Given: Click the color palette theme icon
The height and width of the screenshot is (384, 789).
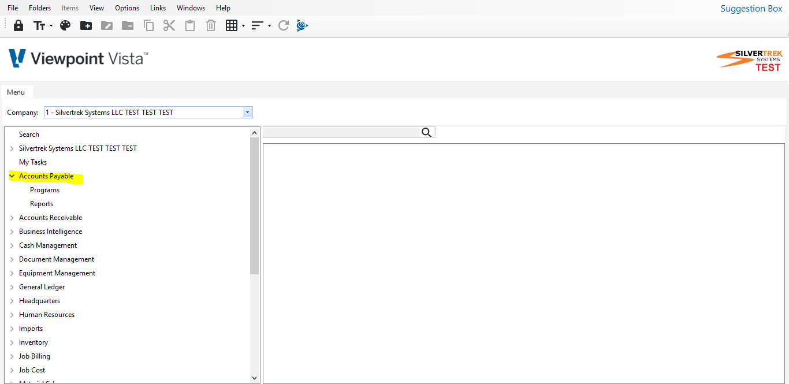Looking at the screenshot, I should tap(65, 25).
